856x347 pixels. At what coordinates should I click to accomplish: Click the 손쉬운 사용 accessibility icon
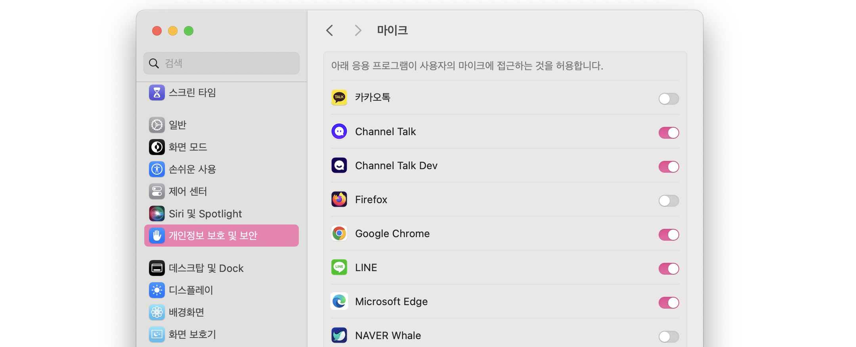[157, 169]
